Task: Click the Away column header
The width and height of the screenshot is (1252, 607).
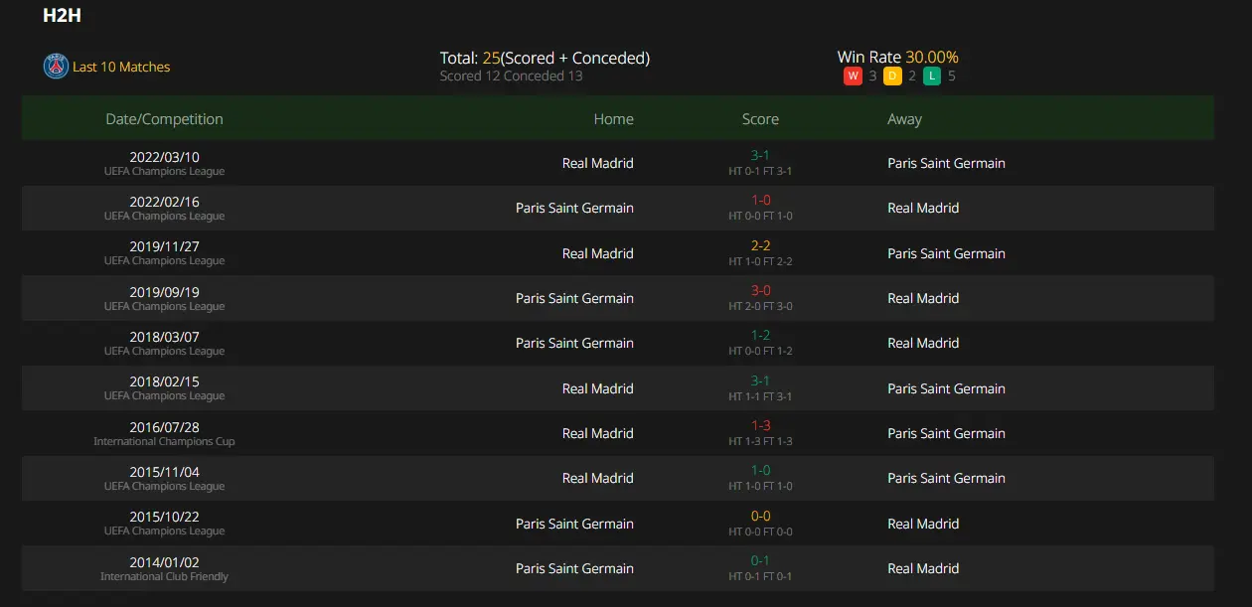Action: (904, 119)
